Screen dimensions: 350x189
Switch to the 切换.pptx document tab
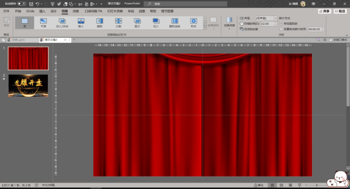[x=18, y=40]
